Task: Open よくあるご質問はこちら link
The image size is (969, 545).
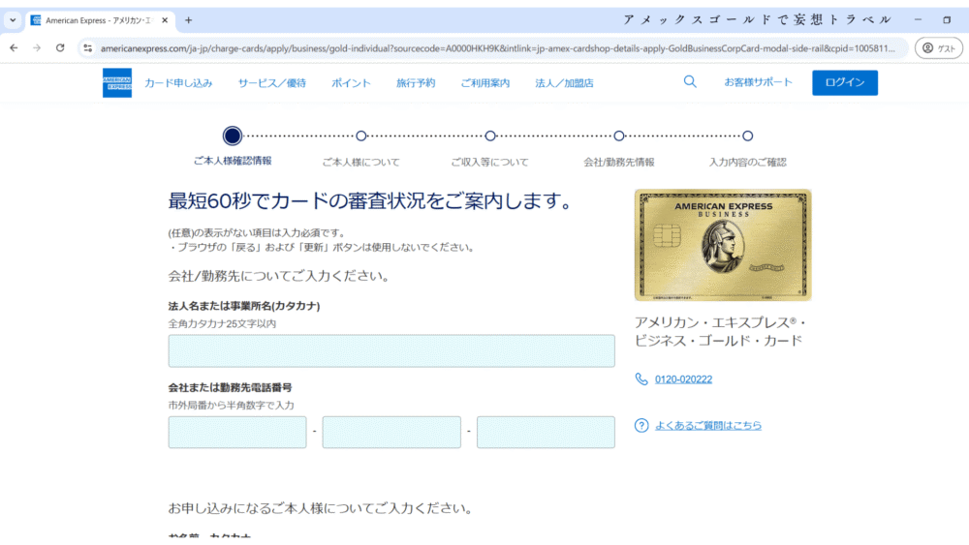Action: tap(708, 425)
